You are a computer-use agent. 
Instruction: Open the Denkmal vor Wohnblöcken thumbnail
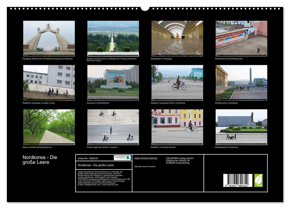tap(113, 83)
